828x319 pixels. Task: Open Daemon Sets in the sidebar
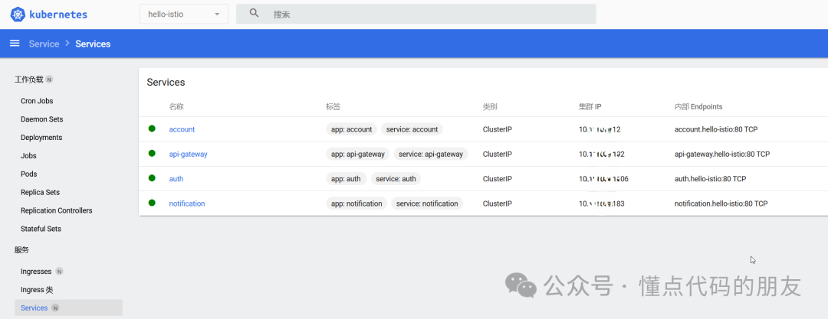[x=41, y=119]
